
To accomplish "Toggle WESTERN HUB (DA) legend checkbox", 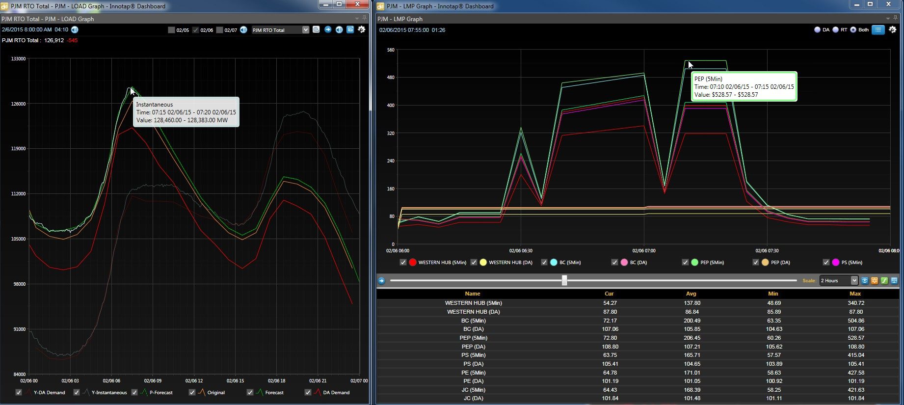I will [474, 262].
